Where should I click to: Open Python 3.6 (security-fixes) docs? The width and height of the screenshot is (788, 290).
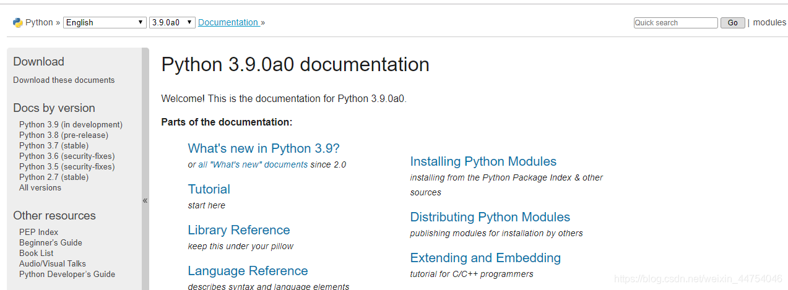tap(67, 156)
